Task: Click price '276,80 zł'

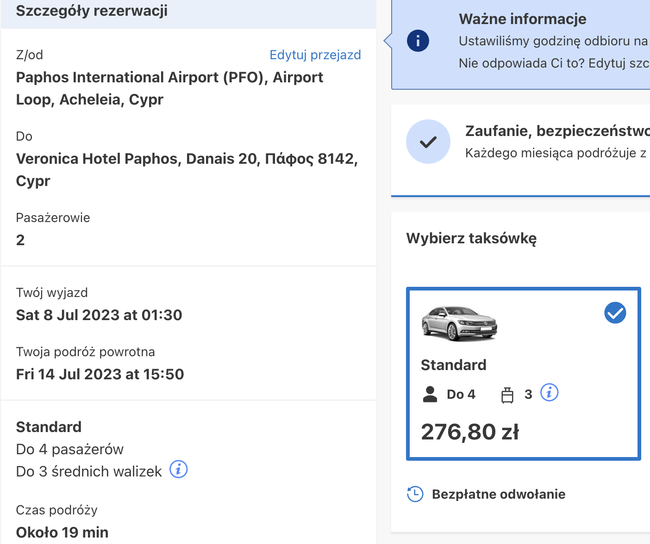Action: click(x=470, y=432)
